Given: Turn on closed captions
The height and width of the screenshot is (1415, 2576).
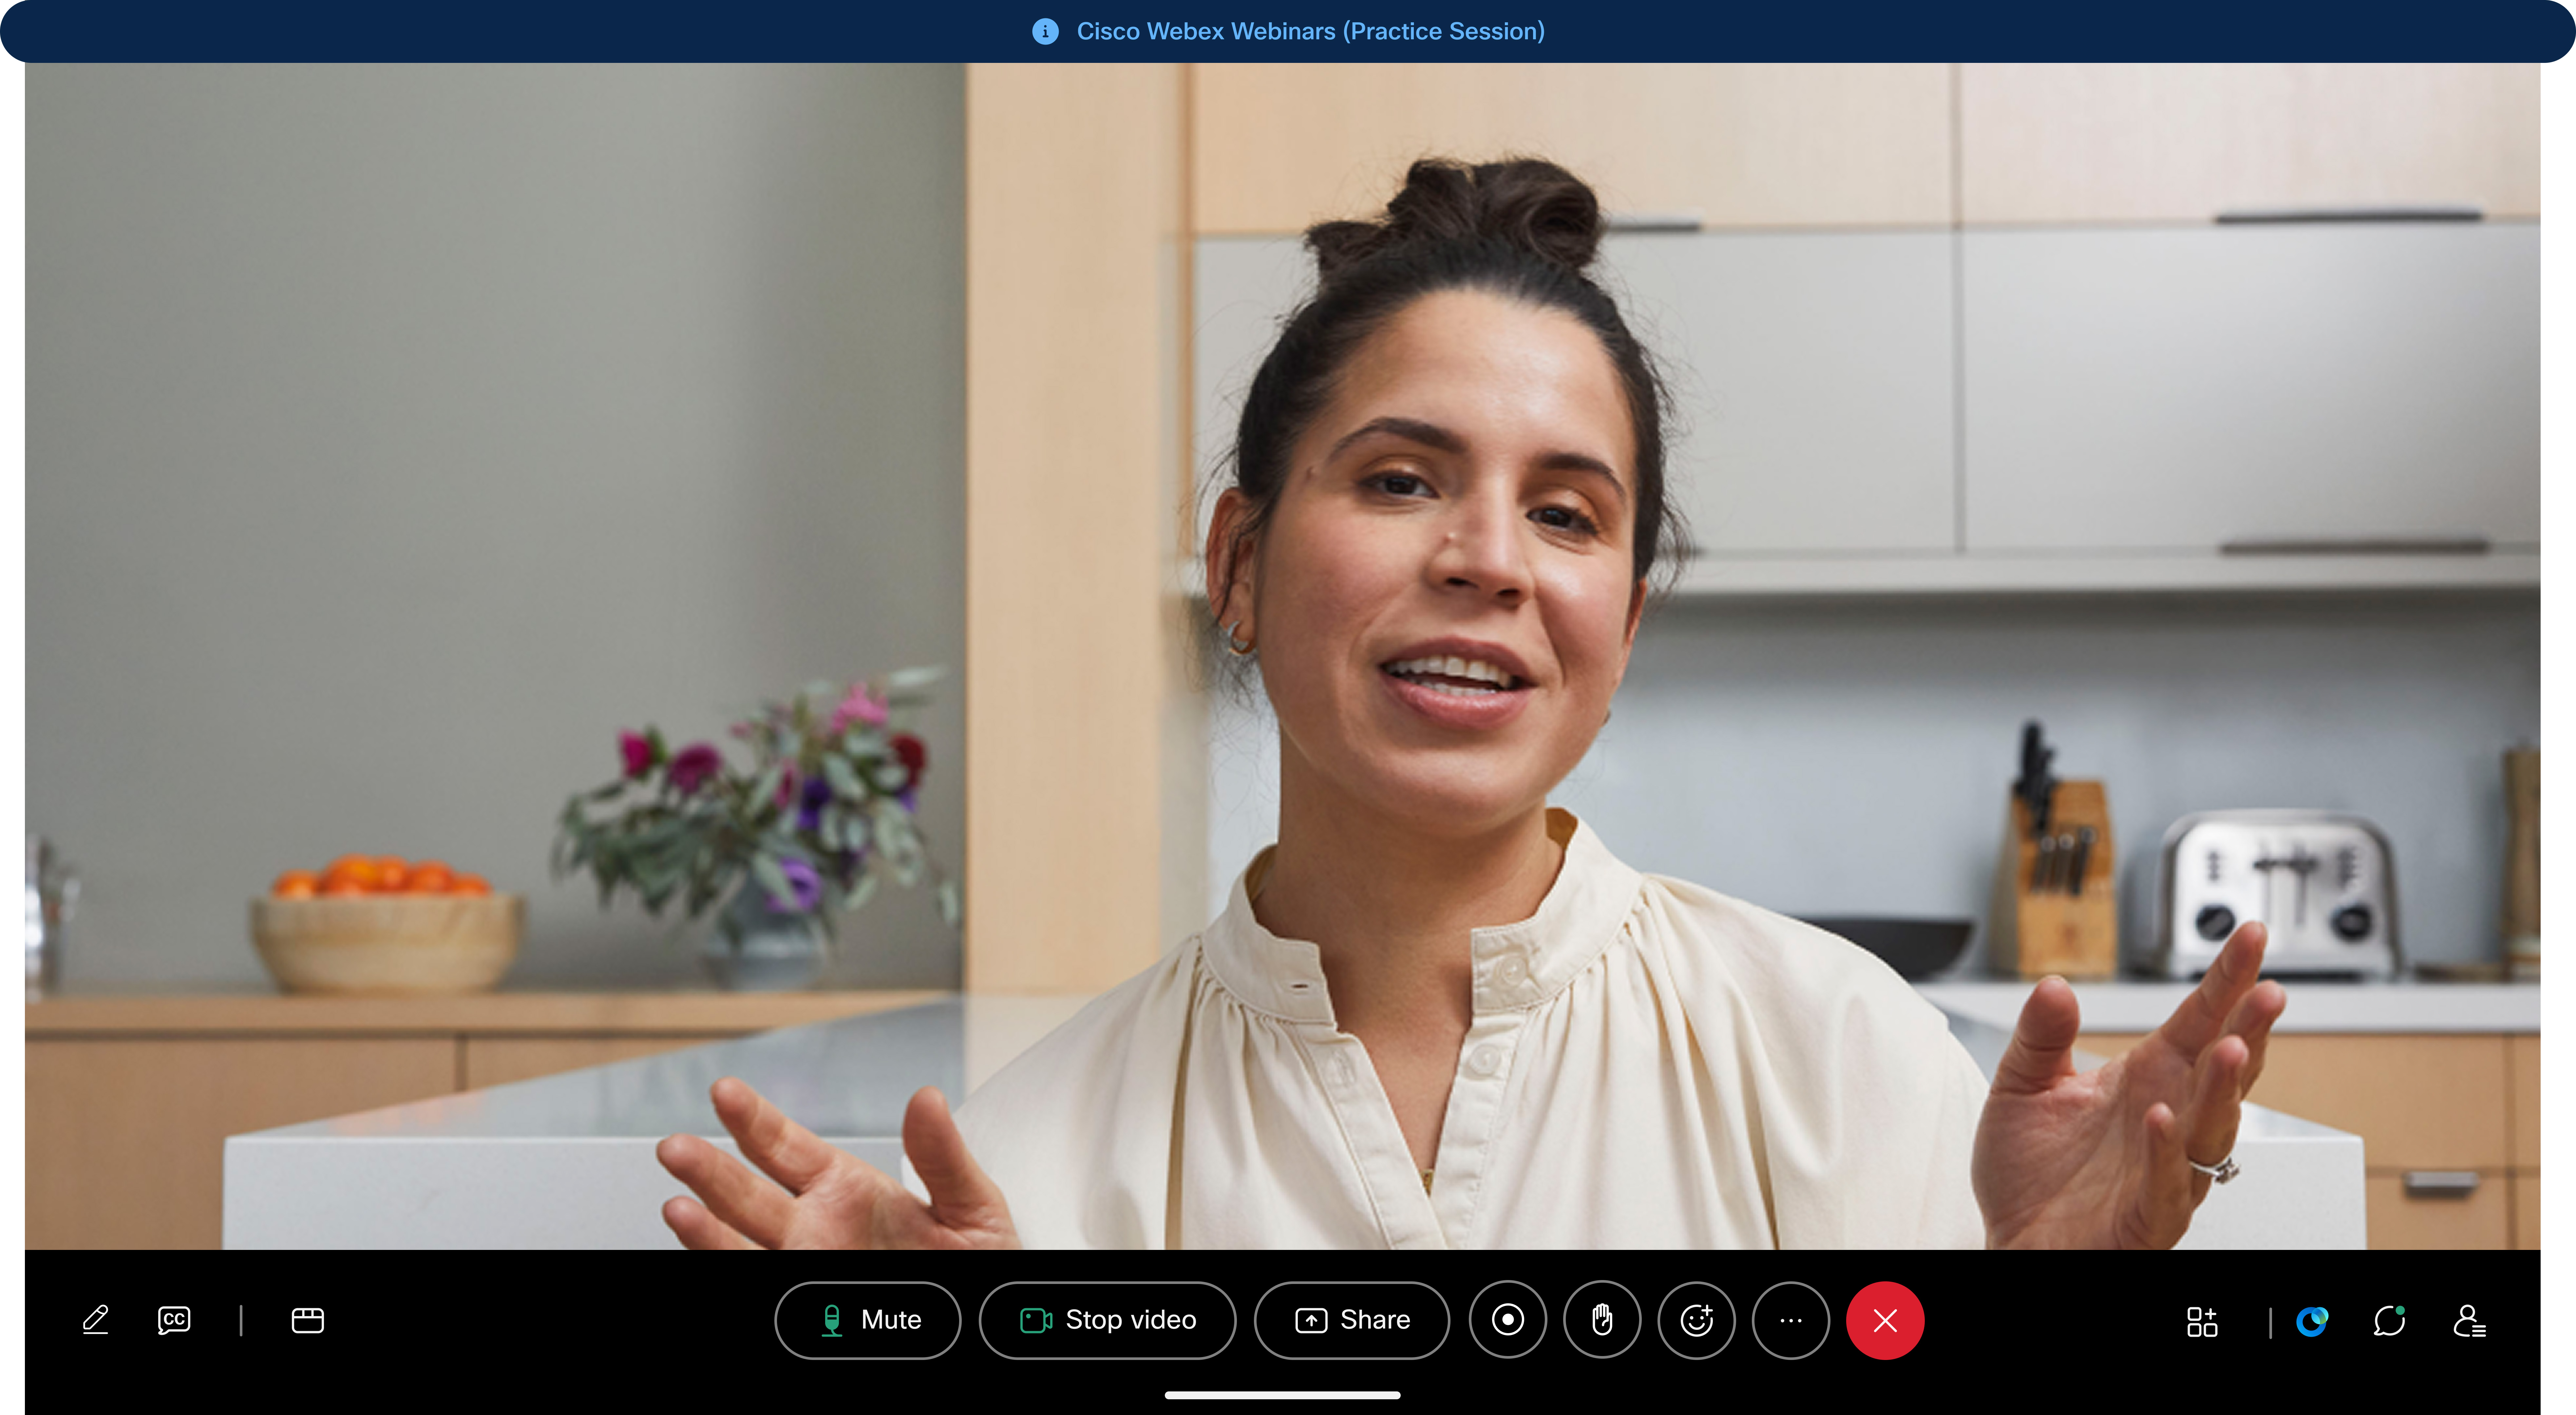Looking at the screenshot, I should [174, 1320].
